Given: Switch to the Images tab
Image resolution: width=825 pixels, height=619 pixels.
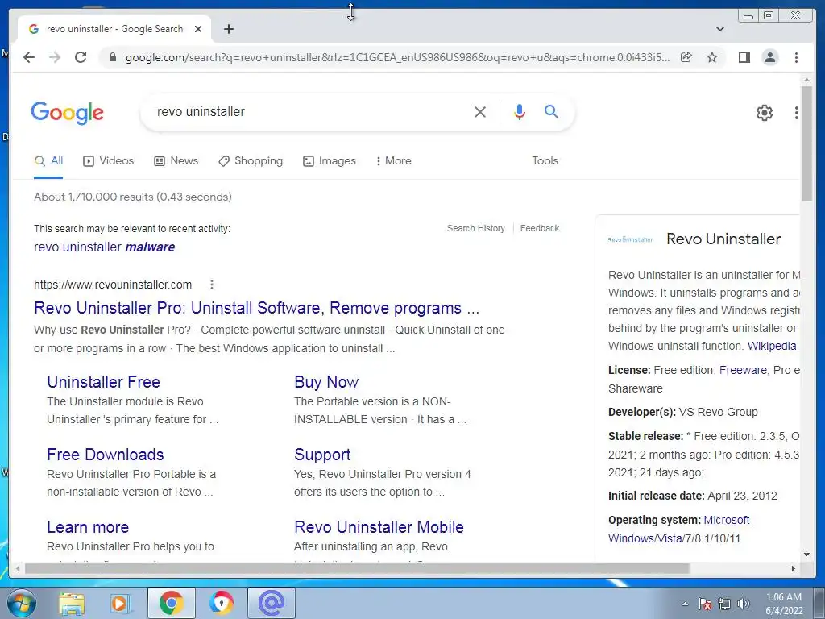Looking at the screenshot, I should [x=330, y=161].
